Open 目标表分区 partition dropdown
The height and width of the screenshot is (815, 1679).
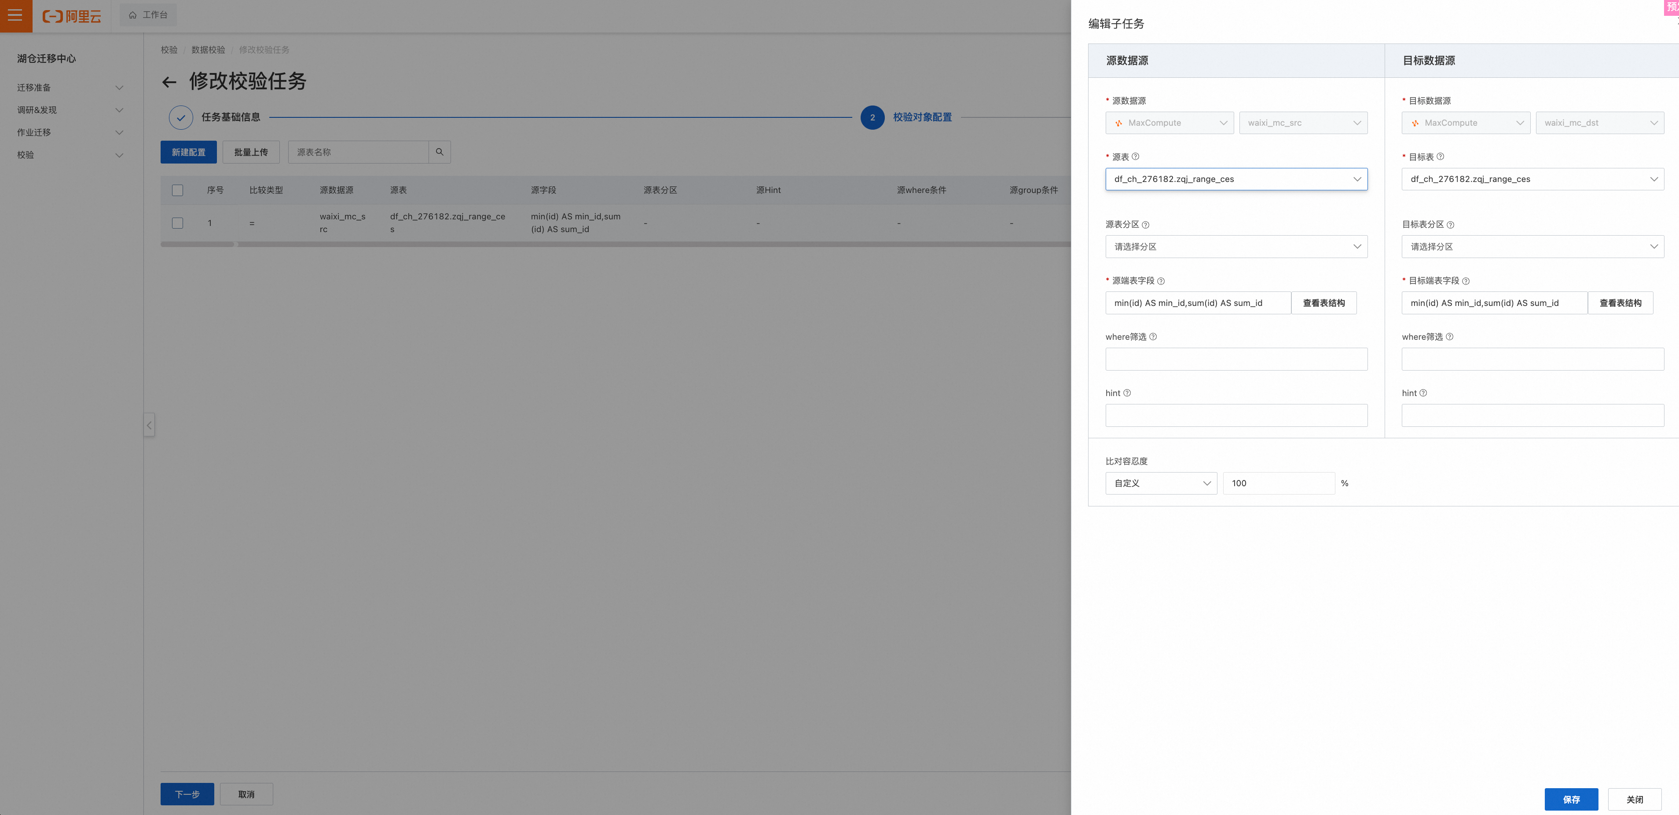1533,247
